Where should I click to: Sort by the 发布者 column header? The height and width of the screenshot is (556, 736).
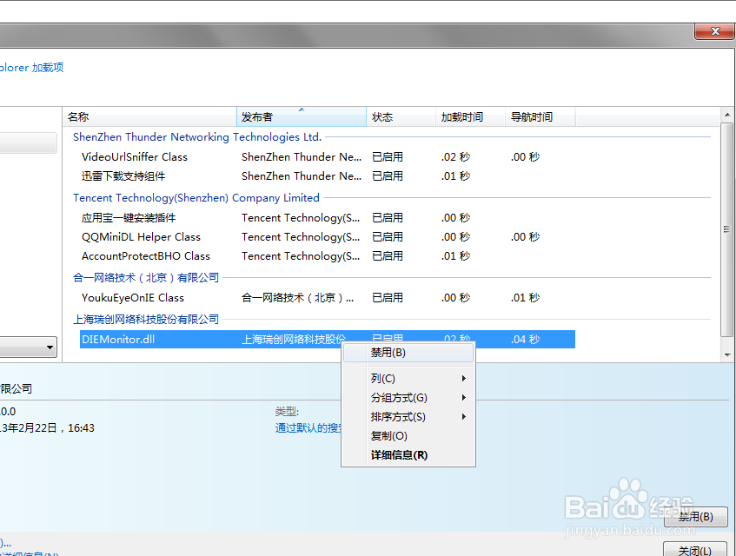[302, 116]
